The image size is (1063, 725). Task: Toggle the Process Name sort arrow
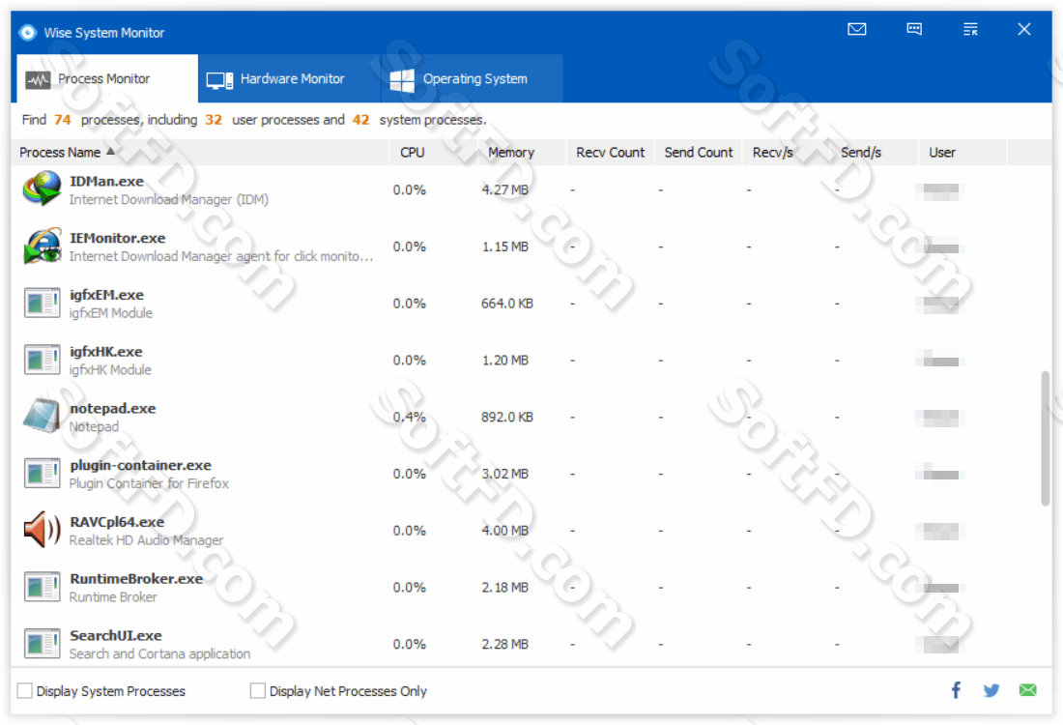coord(110,151)
